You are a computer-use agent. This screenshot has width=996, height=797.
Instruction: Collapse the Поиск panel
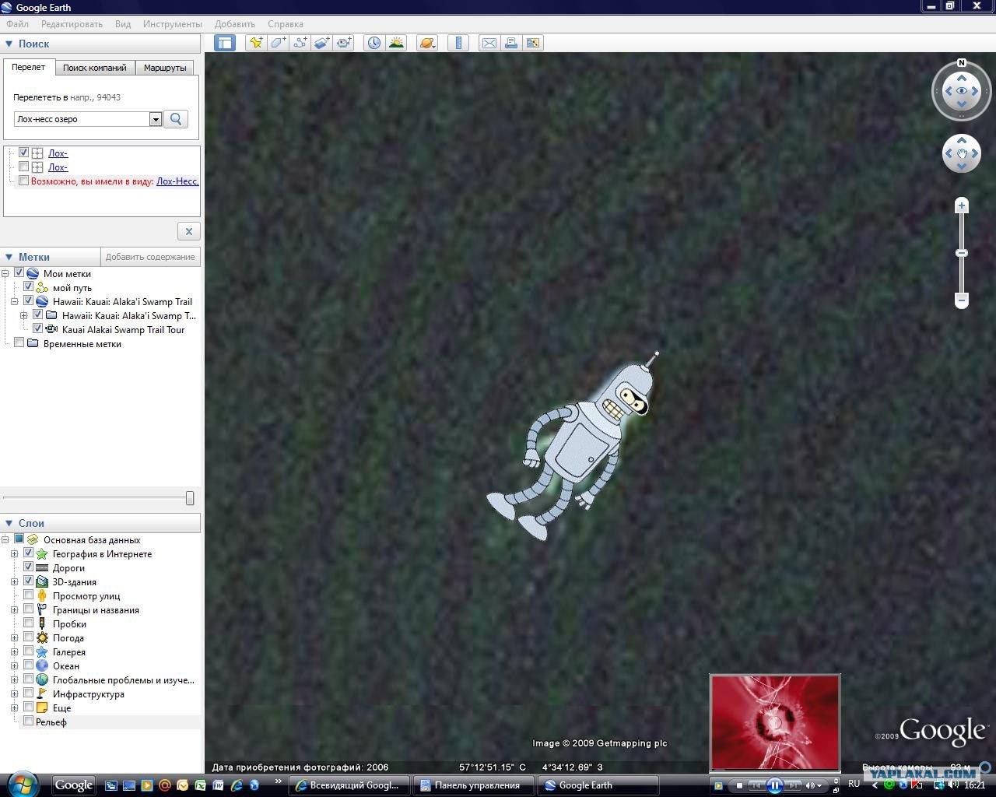9,44
